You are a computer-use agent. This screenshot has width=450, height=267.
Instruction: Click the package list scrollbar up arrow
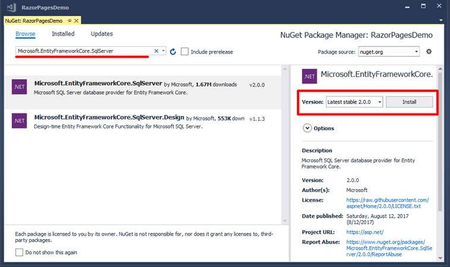tap(285, 69)
